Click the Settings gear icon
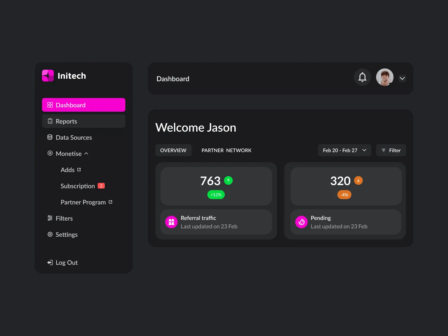The width and height of the screenshot is (448, 336). point(50,234)
